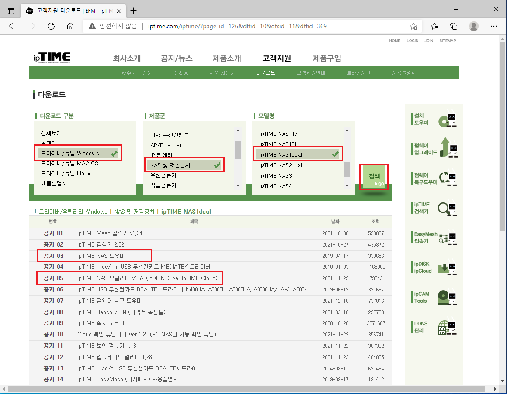Image resolution: width=507 pixels, height=394 pixels.
Task: Open a new browser tab
Action: (x=133, y=11)
